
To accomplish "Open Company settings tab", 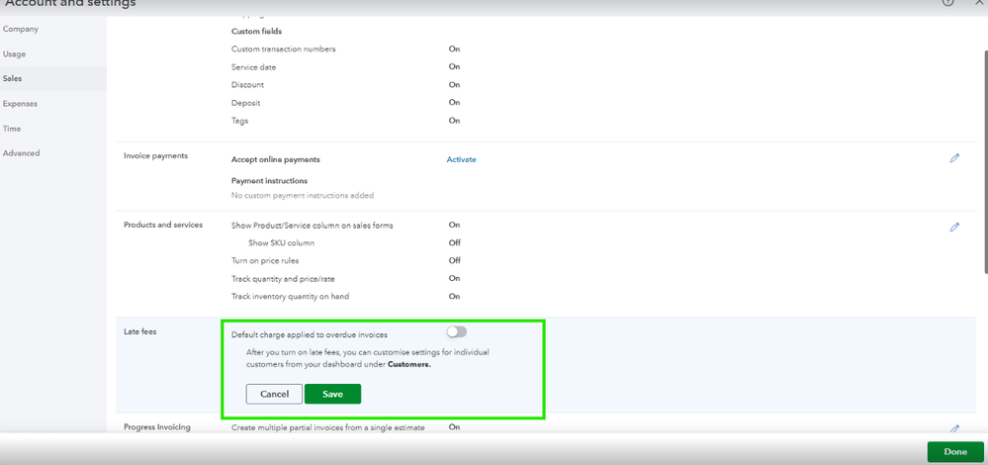I will (x=21, y=29).
